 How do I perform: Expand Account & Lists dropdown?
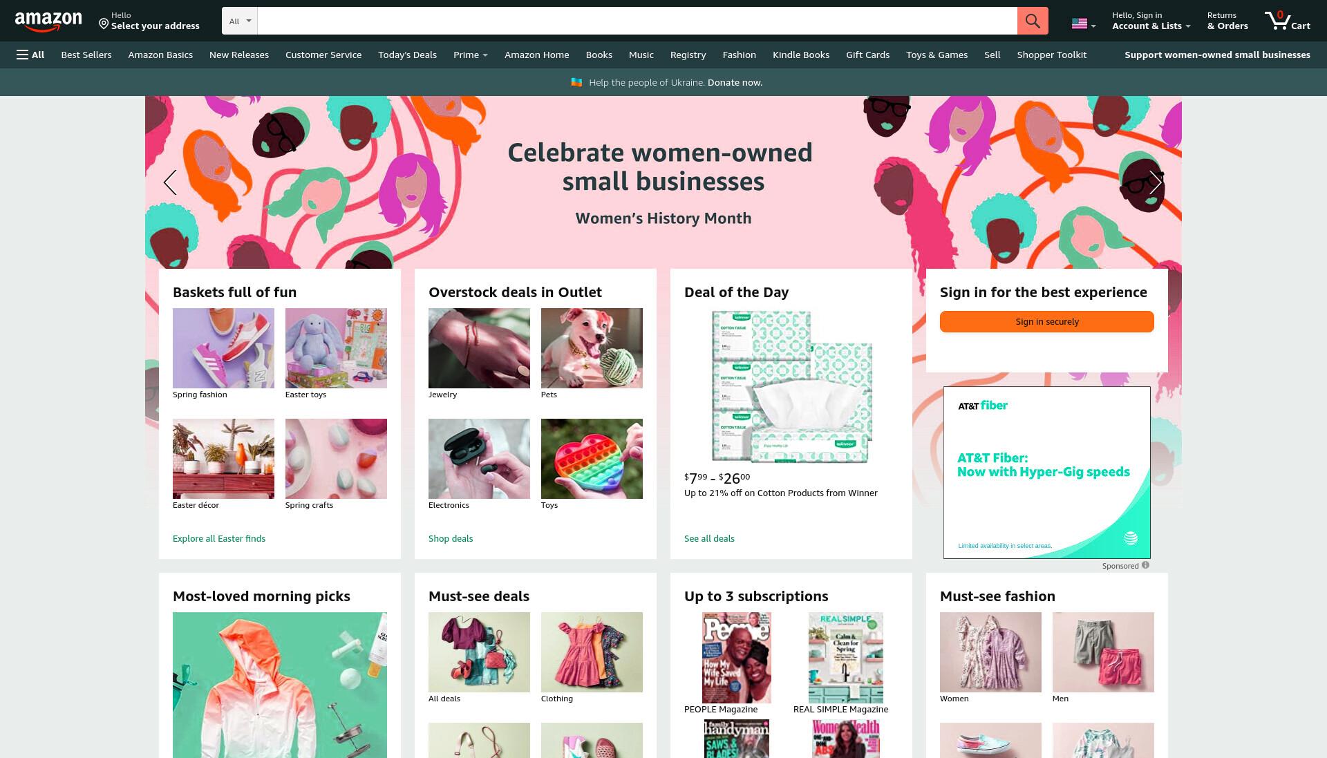click(1151, 21)
